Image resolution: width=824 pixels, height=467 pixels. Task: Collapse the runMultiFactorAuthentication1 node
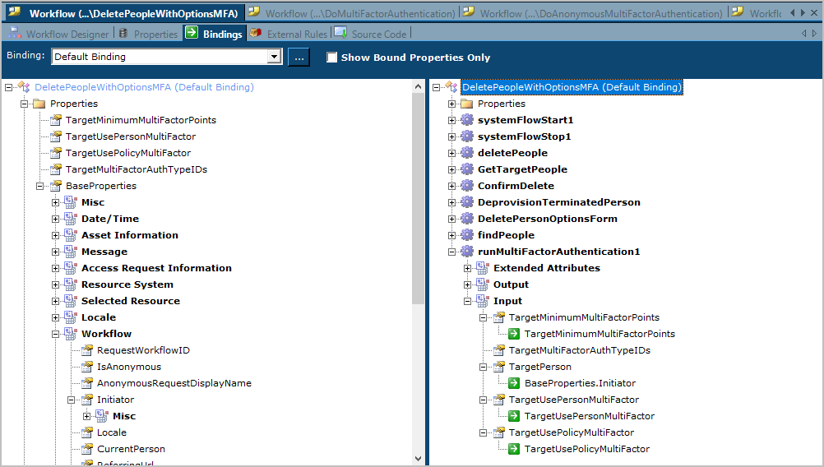(451, 252)
